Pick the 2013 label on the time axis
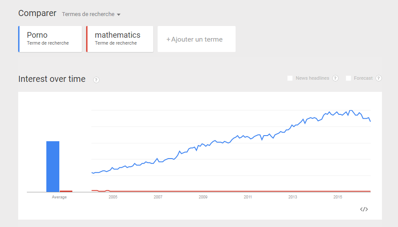Image resolution: width=398 pixels, height=227 pixels. click(293, 197)
